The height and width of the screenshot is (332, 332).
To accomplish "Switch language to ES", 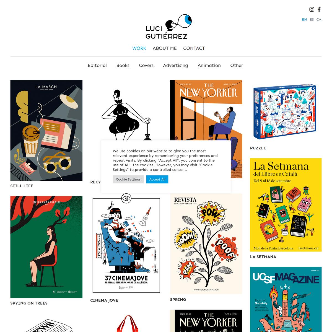I will point(312,19).
